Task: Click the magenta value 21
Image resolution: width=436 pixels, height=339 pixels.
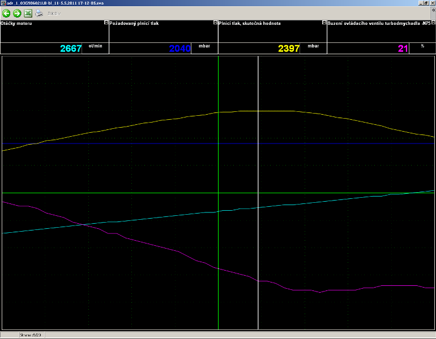Action: click(403, 49)
